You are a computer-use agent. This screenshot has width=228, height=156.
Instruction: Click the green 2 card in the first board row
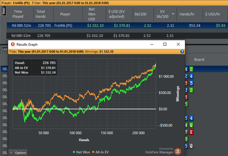pos(191,69)
